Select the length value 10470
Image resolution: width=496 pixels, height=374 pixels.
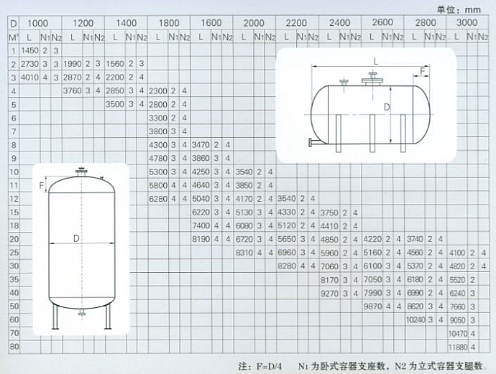(458, 334)
